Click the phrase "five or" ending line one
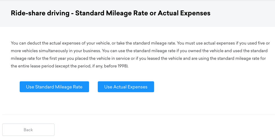 click(x=263, y=43)
